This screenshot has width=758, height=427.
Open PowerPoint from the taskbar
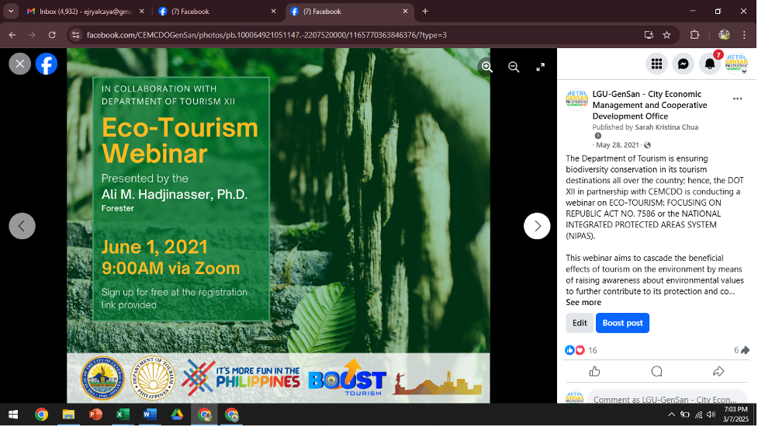coord(95,415)
